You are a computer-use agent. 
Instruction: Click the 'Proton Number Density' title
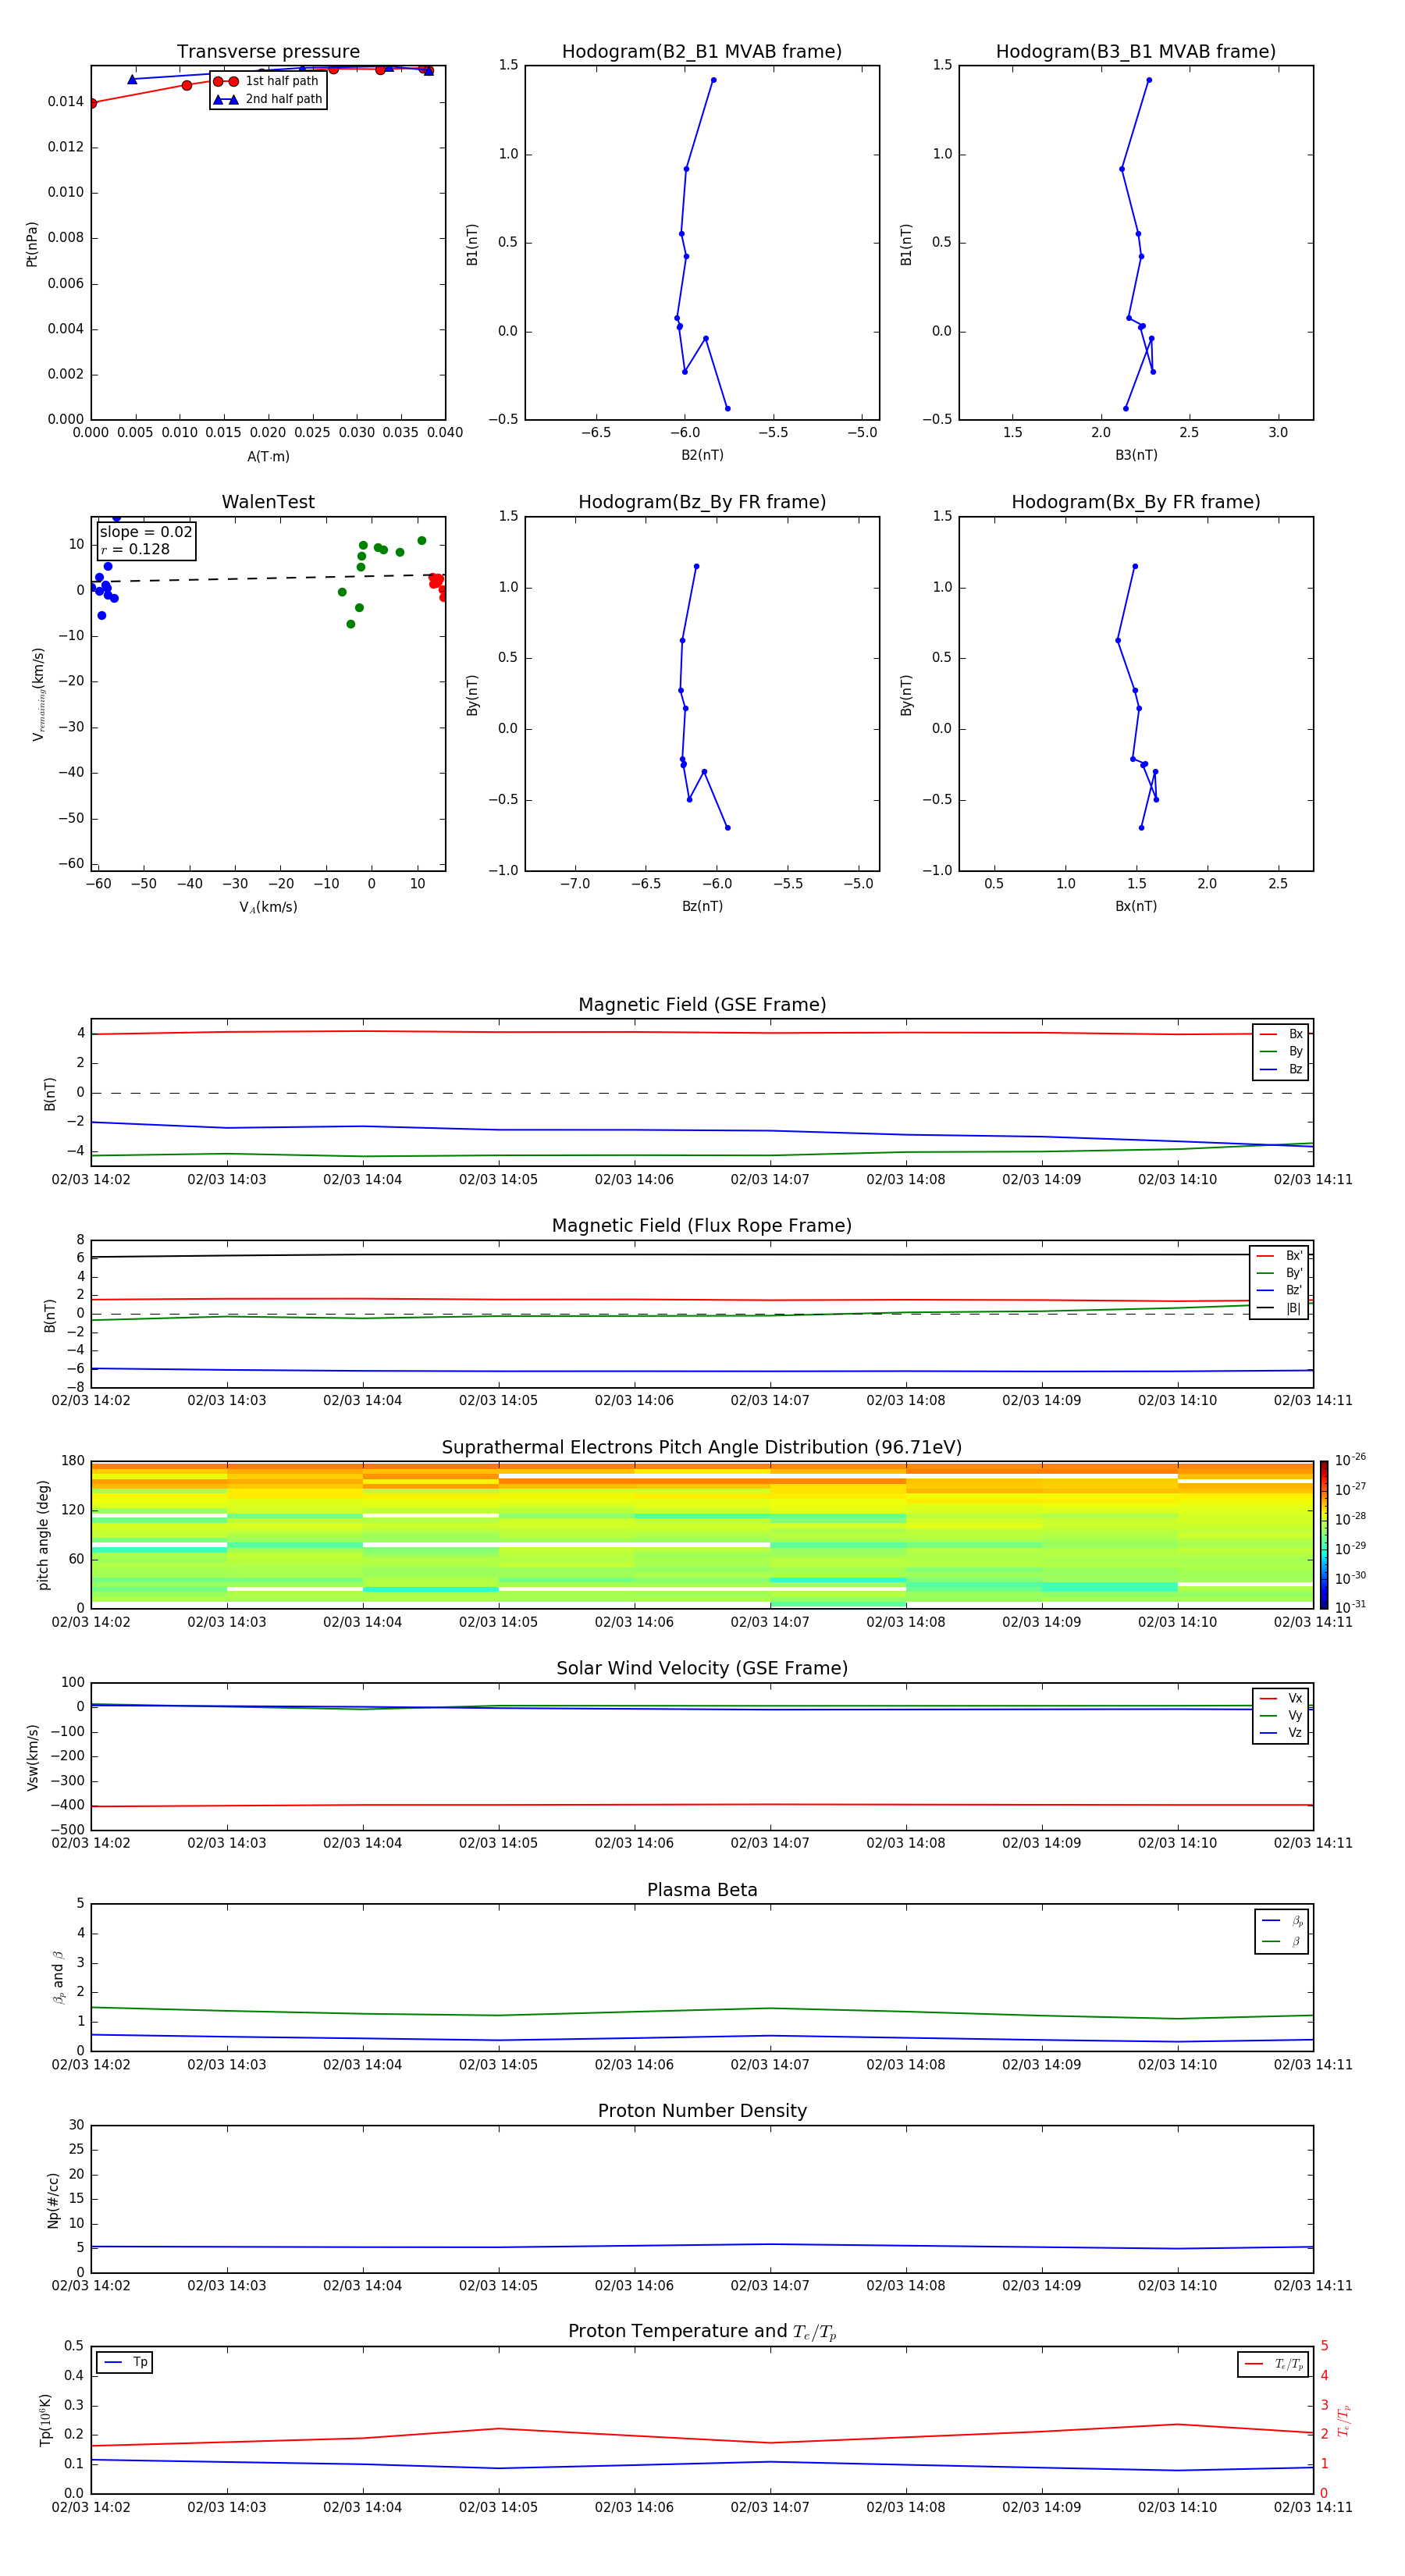[702, 2111]
